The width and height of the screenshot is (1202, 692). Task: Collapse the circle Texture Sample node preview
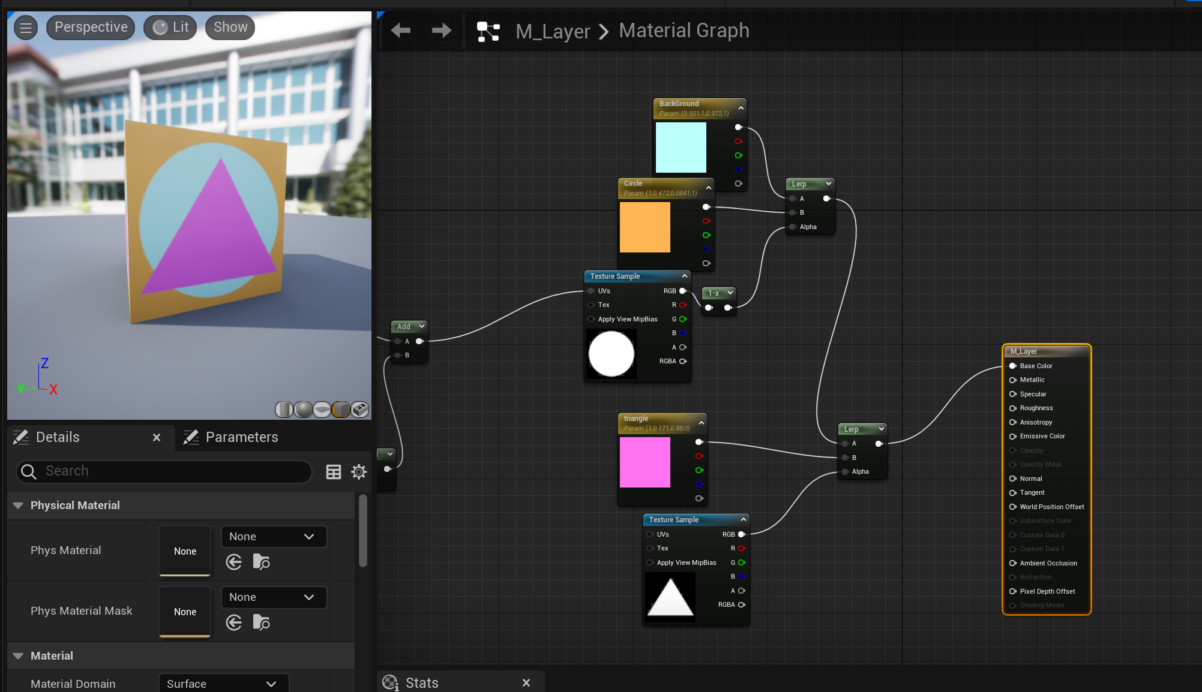(x=684, y=276)
